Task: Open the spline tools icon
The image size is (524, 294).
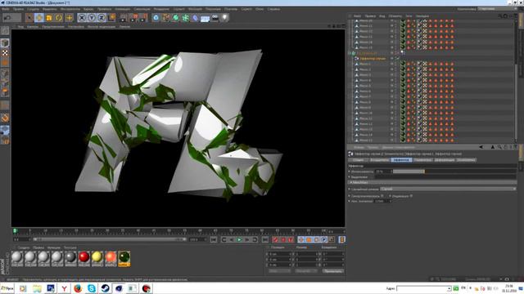Action: point(165,17)
